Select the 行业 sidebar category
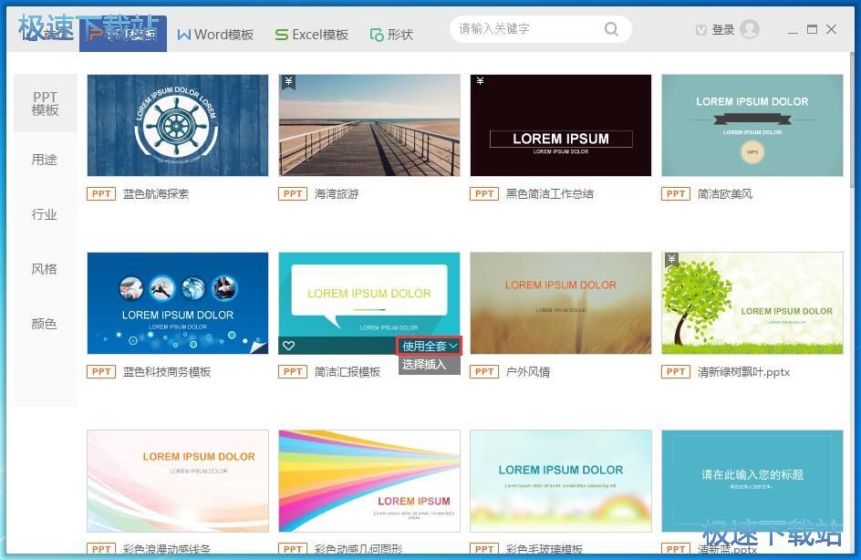The height and width of the screenshot is (560, 861). click(x=45, y=214)
